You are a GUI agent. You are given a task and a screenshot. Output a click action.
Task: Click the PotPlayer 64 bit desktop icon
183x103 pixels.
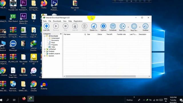coord(34,59)
